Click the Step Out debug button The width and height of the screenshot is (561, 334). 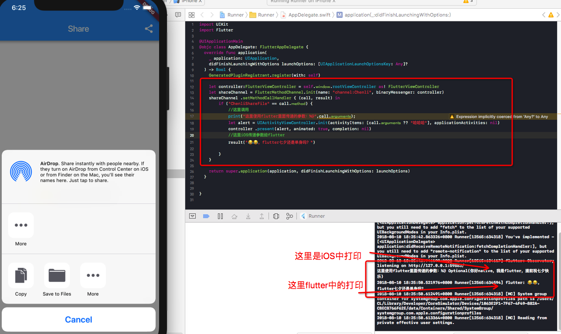[x=262, y=216]
